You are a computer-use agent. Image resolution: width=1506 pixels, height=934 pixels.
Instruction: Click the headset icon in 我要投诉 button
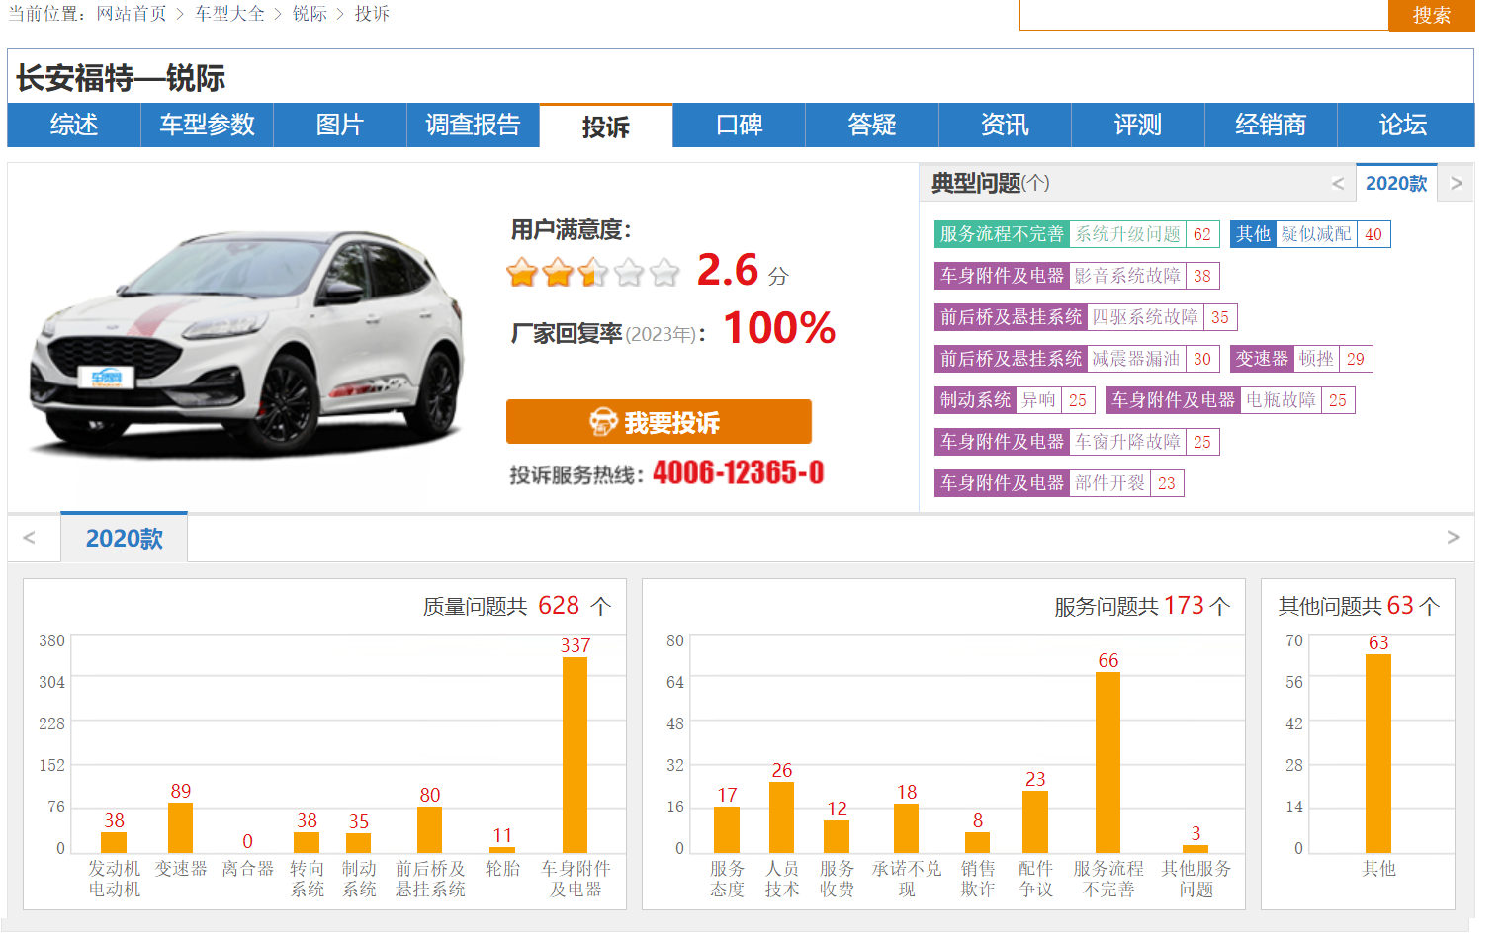pyautogui.click(x=603, y=422)
